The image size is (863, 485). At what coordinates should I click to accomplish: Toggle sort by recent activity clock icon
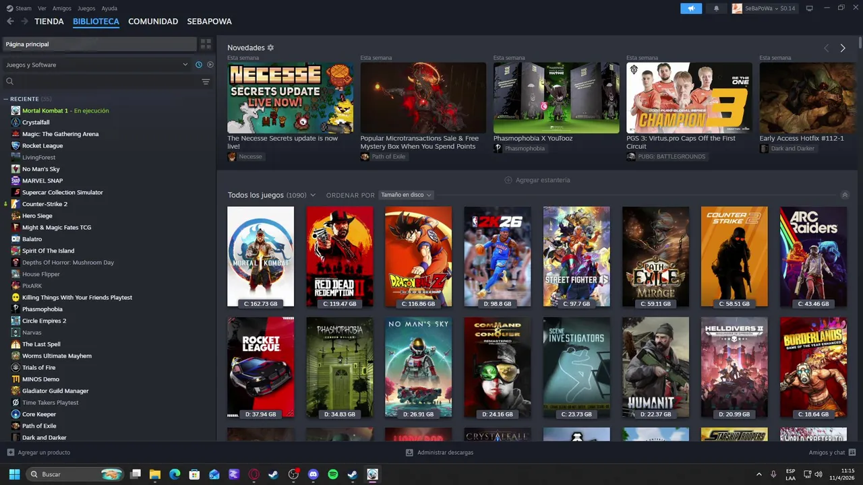[x=199, y=65]
